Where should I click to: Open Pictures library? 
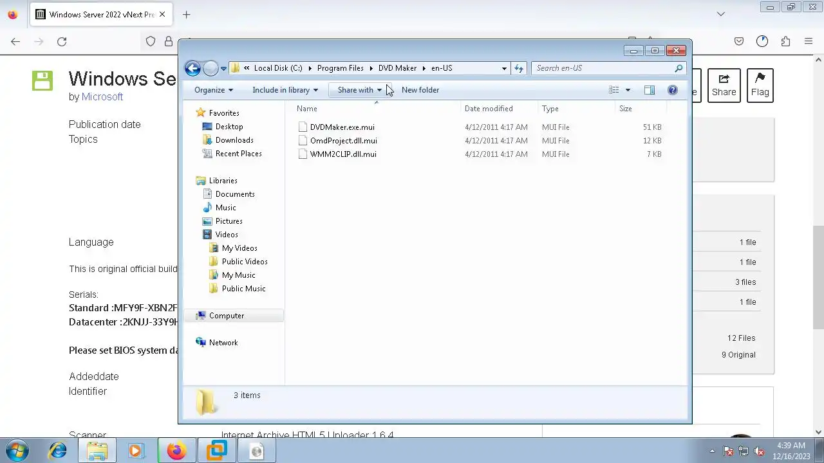click(229, 221)
